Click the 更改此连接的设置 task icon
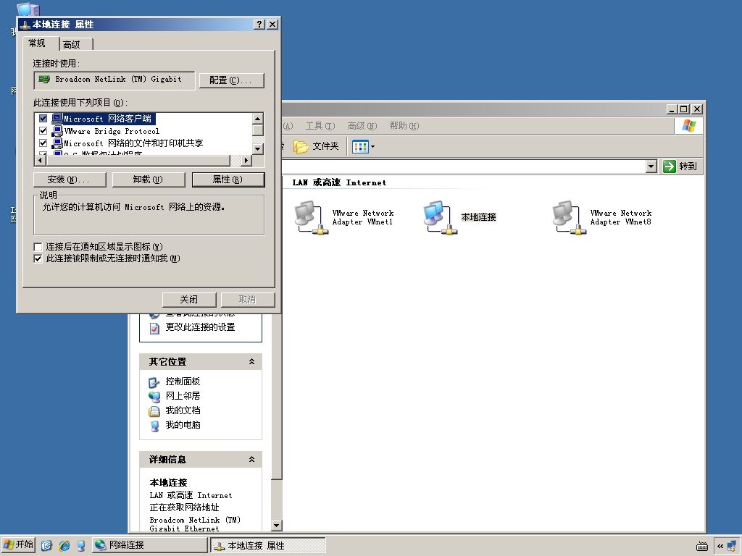Viewport: 742px width, 556px height. (154, 328)
